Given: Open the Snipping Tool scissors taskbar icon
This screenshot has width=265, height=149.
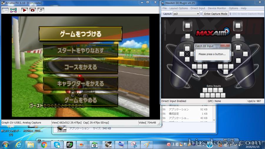Looking at the screenshot, I should tap(134, 145).
